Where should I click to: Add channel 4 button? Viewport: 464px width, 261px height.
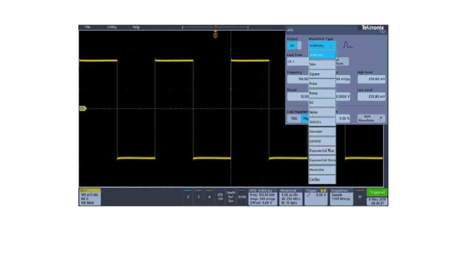coord(209,197)
